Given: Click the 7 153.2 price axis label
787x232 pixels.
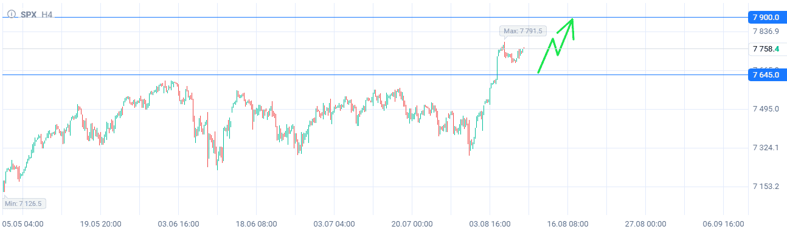Looking at the screenshot, I should (766, 187).
